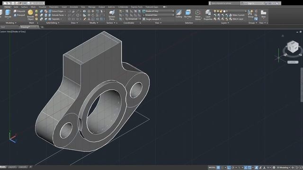Toggle ortho mode in status bar
Viewport: 303px width, 170px height.
229,168
